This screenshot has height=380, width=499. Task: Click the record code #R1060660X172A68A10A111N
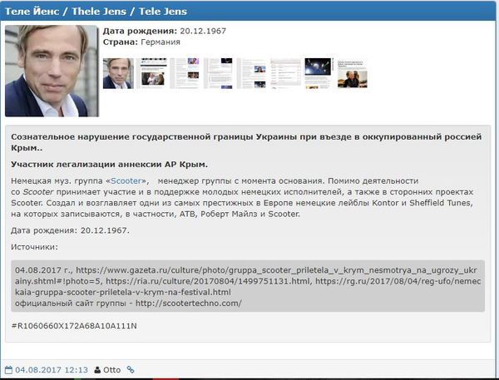click(x=74, y=326)
